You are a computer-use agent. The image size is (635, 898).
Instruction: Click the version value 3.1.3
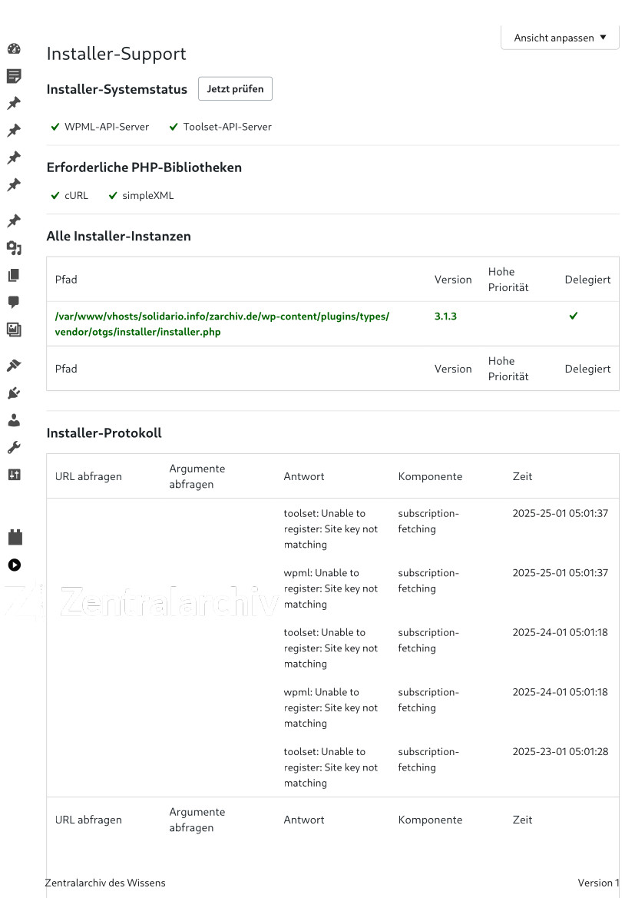445,316
